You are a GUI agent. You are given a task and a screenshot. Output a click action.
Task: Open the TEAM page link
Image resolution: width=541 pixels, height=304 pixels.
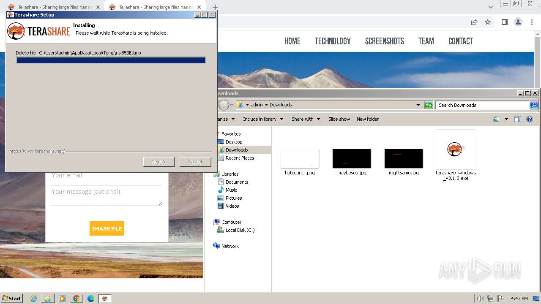pyautogui.click(x=426, y=41)
